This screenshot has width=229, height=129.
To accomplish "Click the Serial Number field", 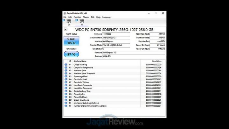I will tap(116, 38).
